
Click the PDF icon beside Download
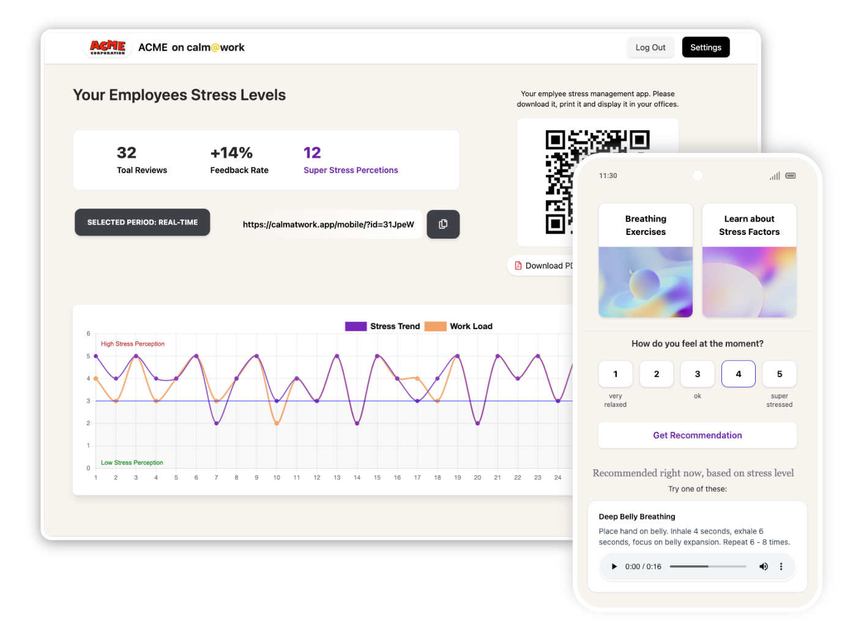click(x=518, y=266)
